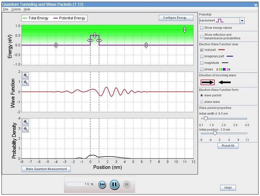Screen dimensions: 260x196
Task: Select the wave packet radio button
Action: (202, 95)
